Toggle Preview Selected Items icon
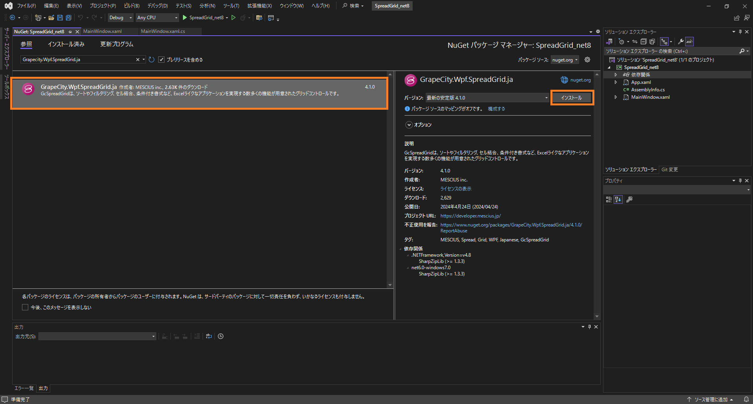 pos(689,42)
